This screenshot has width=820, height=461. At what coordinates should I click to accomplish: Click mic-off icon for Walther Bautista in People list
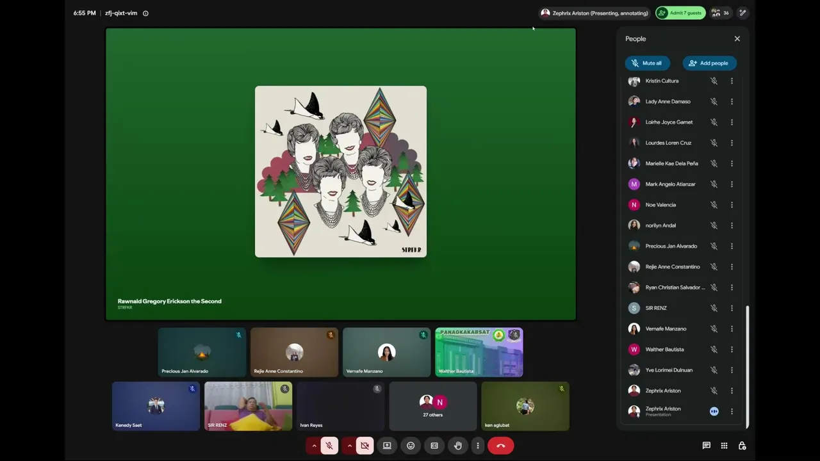point(714,350)
